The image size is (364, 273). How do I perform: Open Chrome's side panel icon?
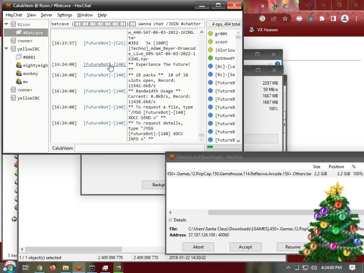click(x=333, y=18)
